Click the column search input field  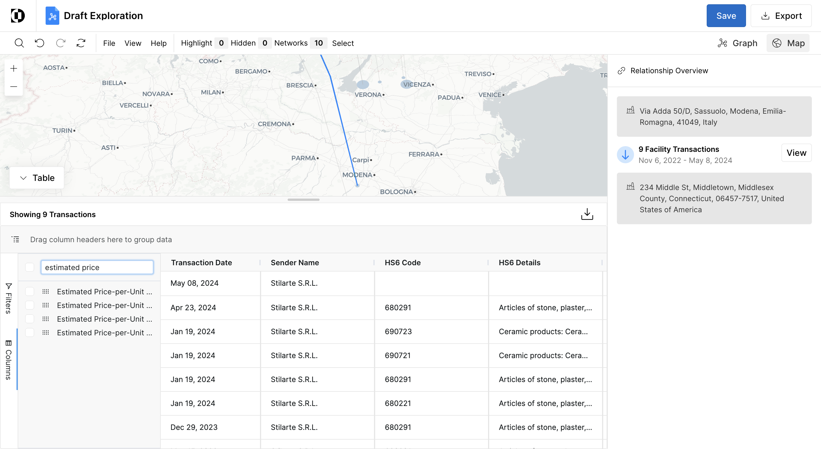pyautogui.click(x=97, y=267)
